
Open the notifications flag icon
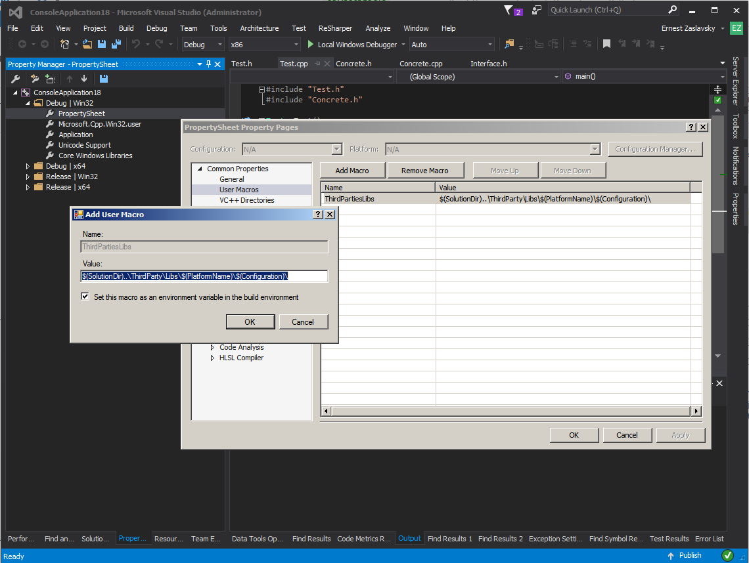(509, 10)
